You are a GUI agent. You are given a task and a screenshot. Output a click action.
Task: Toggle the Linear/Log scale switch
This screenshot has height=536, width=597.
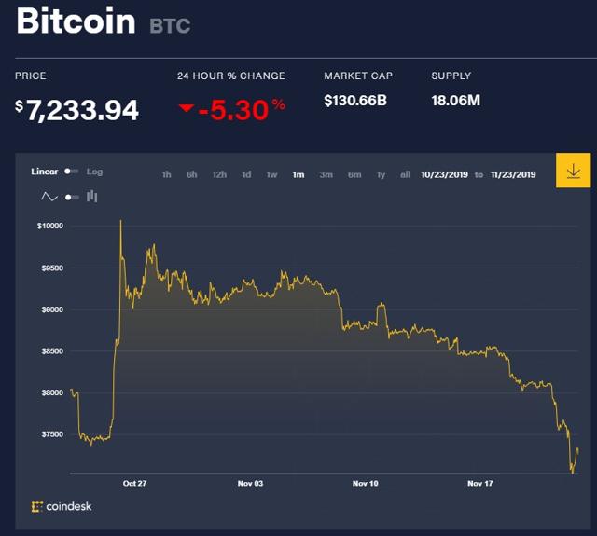(x=72, y=172)
